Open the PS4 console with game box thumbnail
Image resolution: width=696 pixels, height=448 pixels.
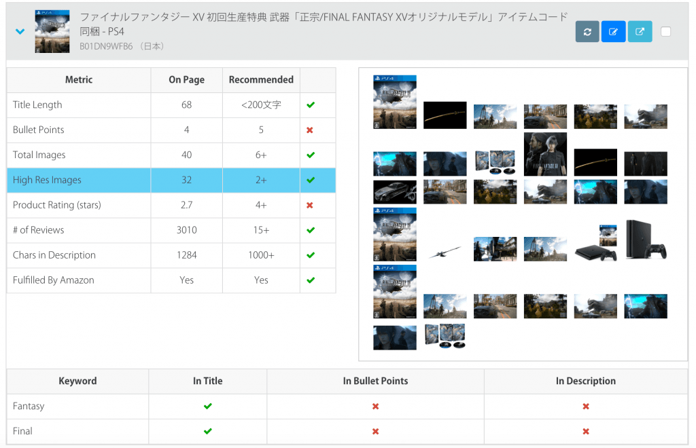(x=595, y=243)
